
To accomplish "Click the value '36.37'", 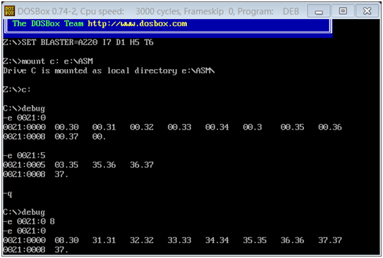I will pos(142,165).
